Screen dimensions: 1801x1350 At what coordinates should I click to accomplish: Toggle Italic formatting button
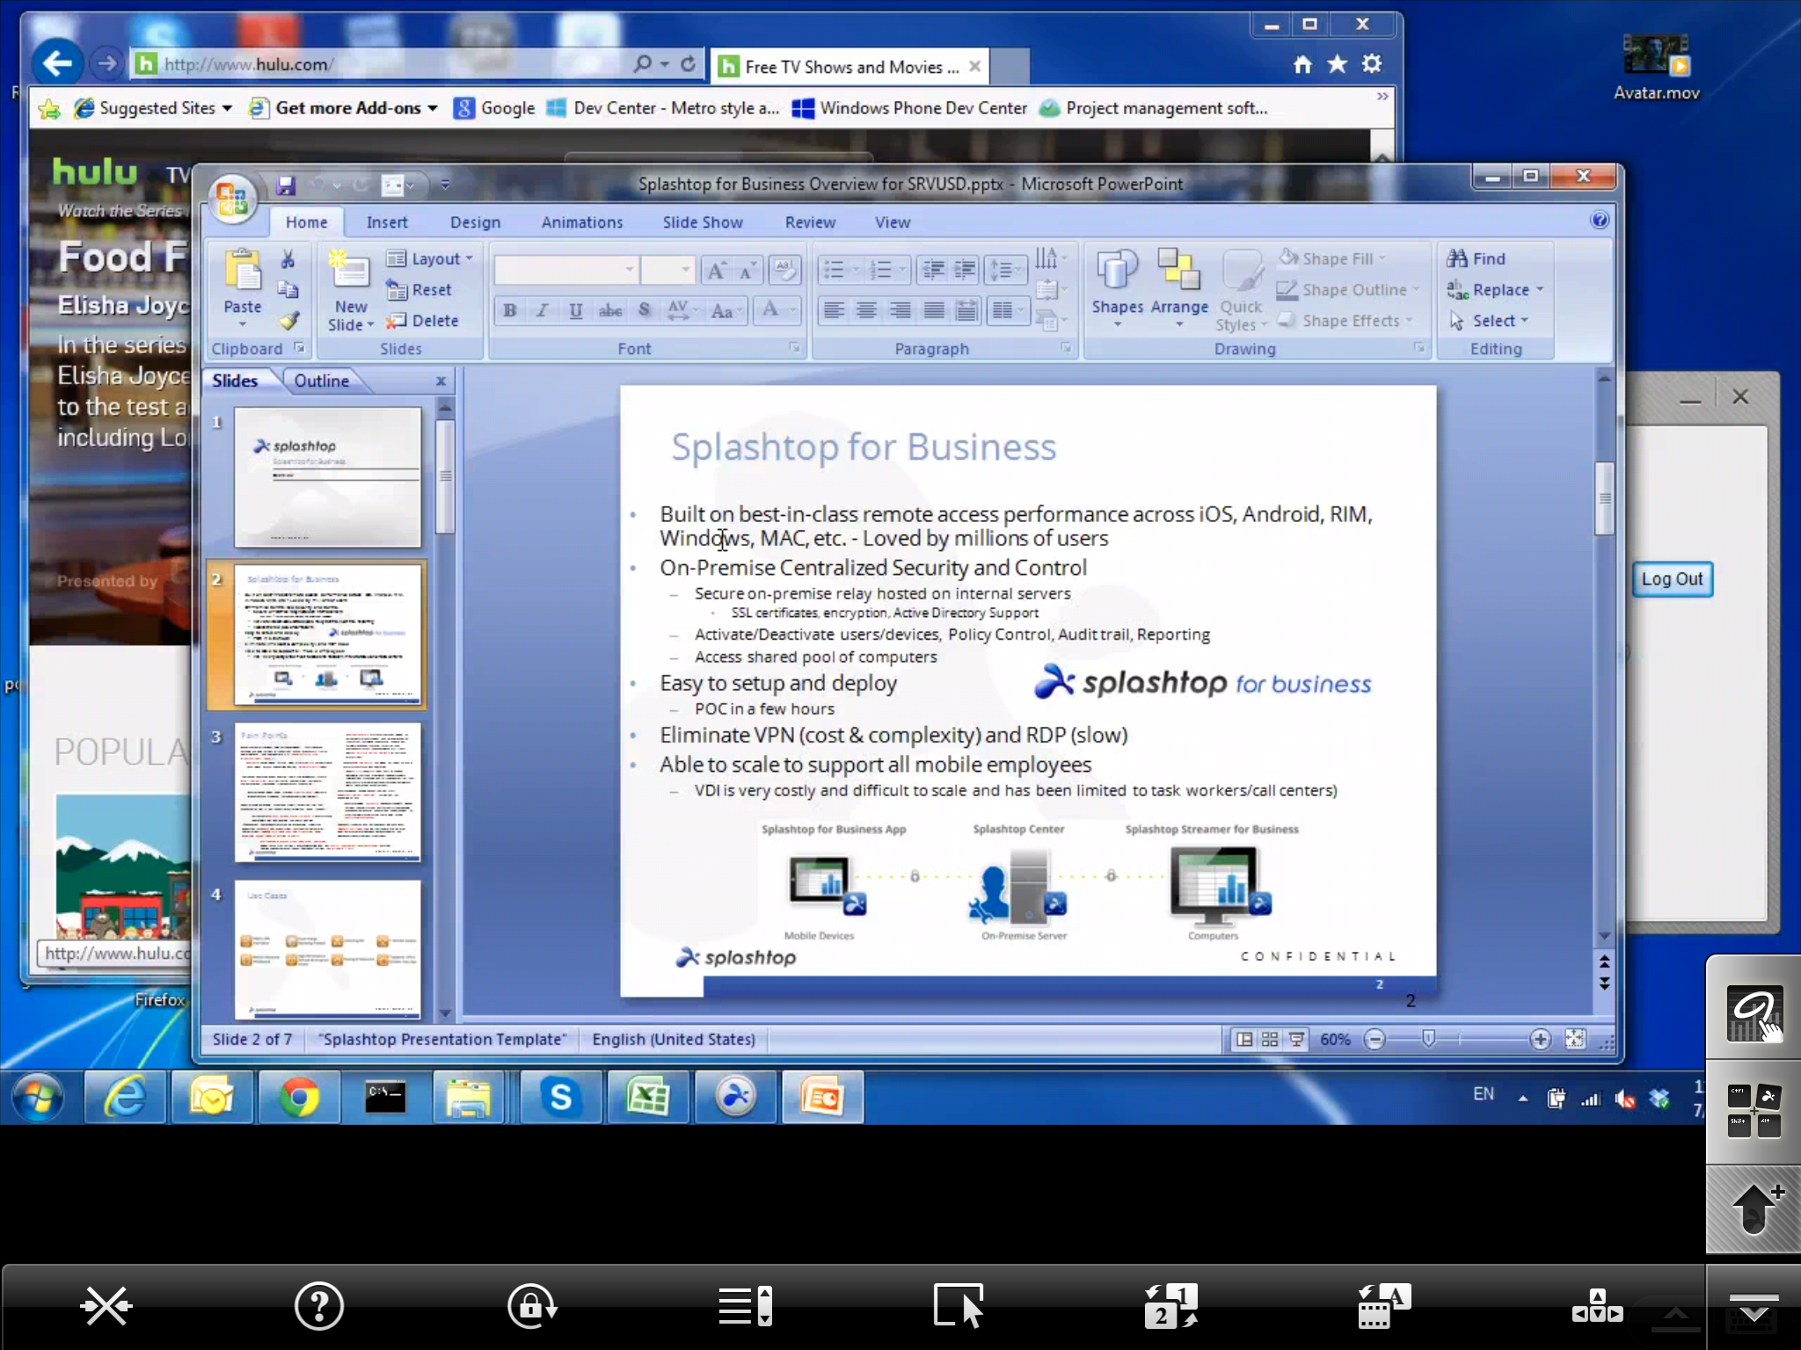pyautogui.click(x=543, y=310)
